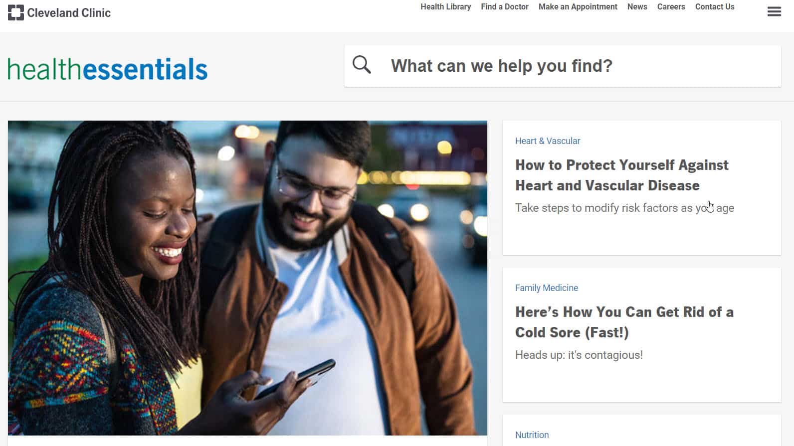Image resolution: width=794 pixels, height=446 pixels.
Task: Click 'Take steps to modify risk factors' summary
Action: (x=624, y=208)
